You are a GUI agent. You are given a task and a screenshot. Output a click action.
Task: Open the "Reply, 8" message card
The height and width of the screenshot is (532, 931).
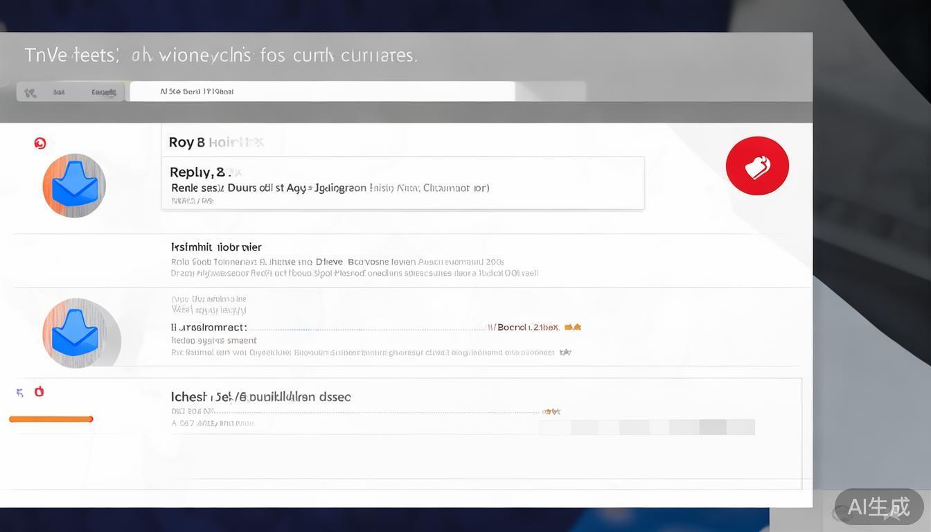[402, 183]
